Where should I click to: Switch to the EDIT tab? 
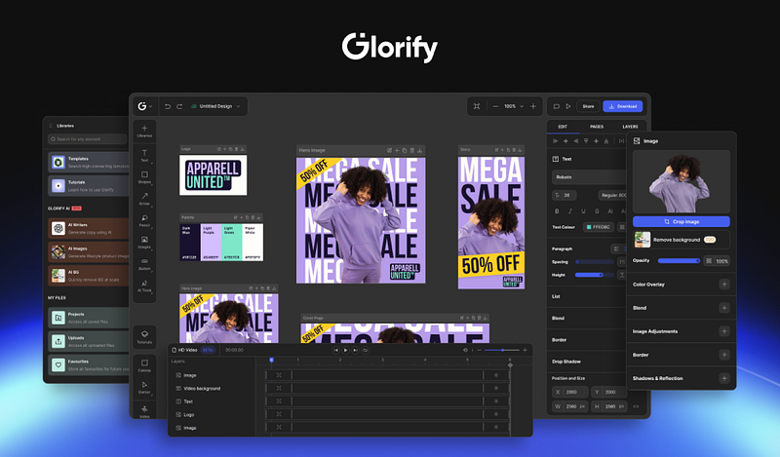pos(563,127)
